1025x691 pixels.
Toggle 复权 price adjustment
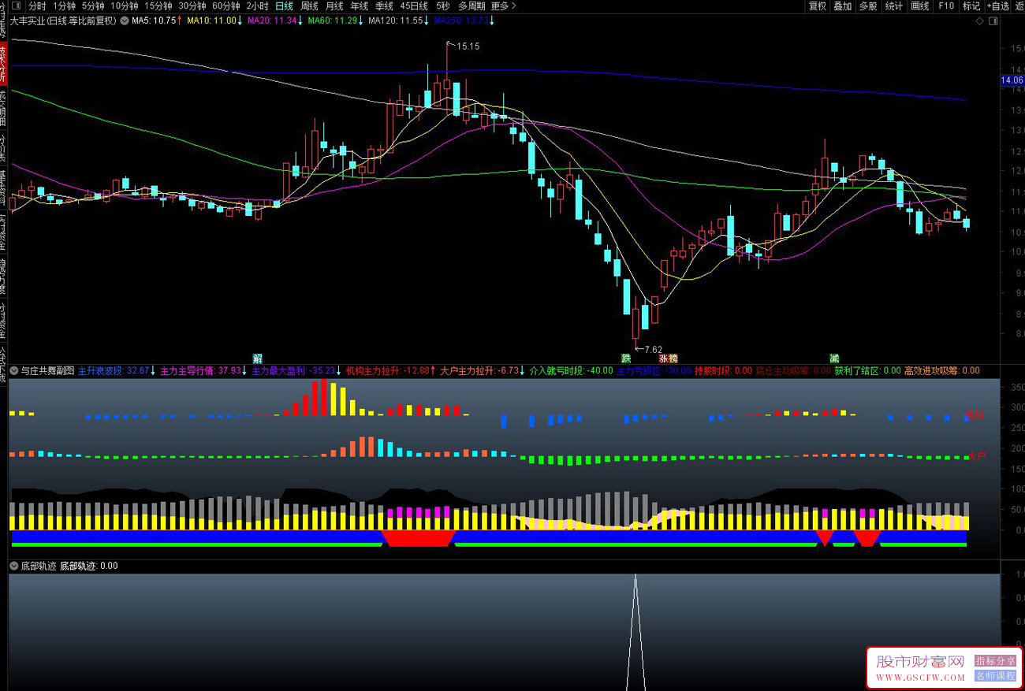pyautogui.click(x=818, y=6)
